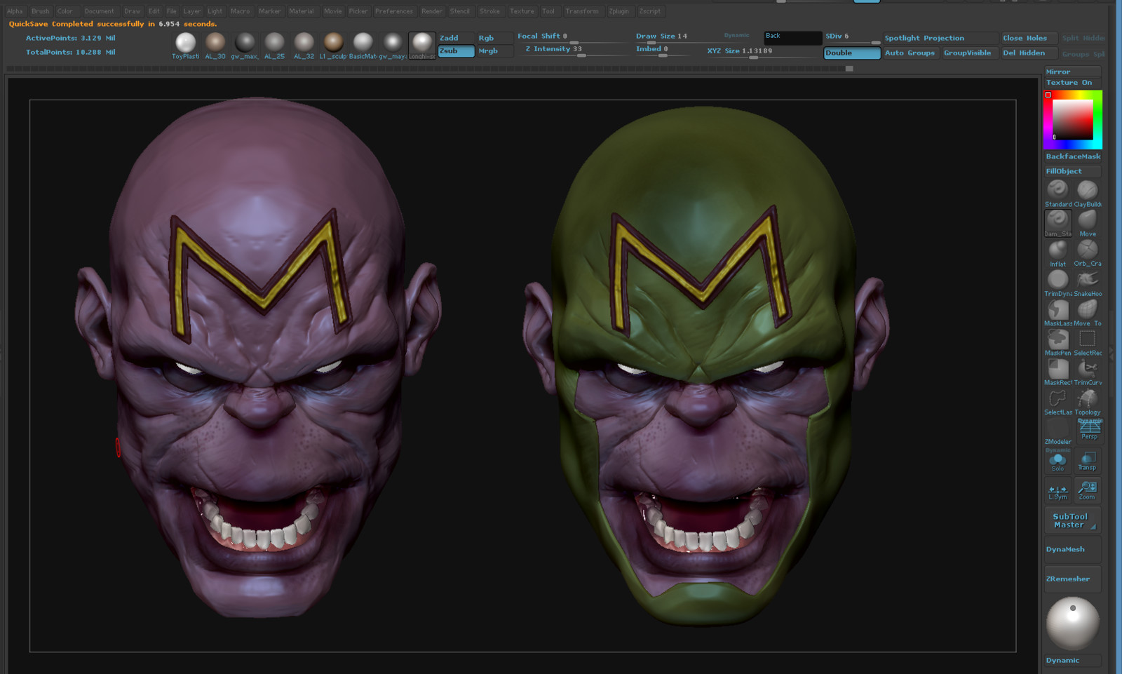The width and height of the screenshot is (1122, 674).
Task: Click the GroupVisible button
Action: click(x=969, y=53)
